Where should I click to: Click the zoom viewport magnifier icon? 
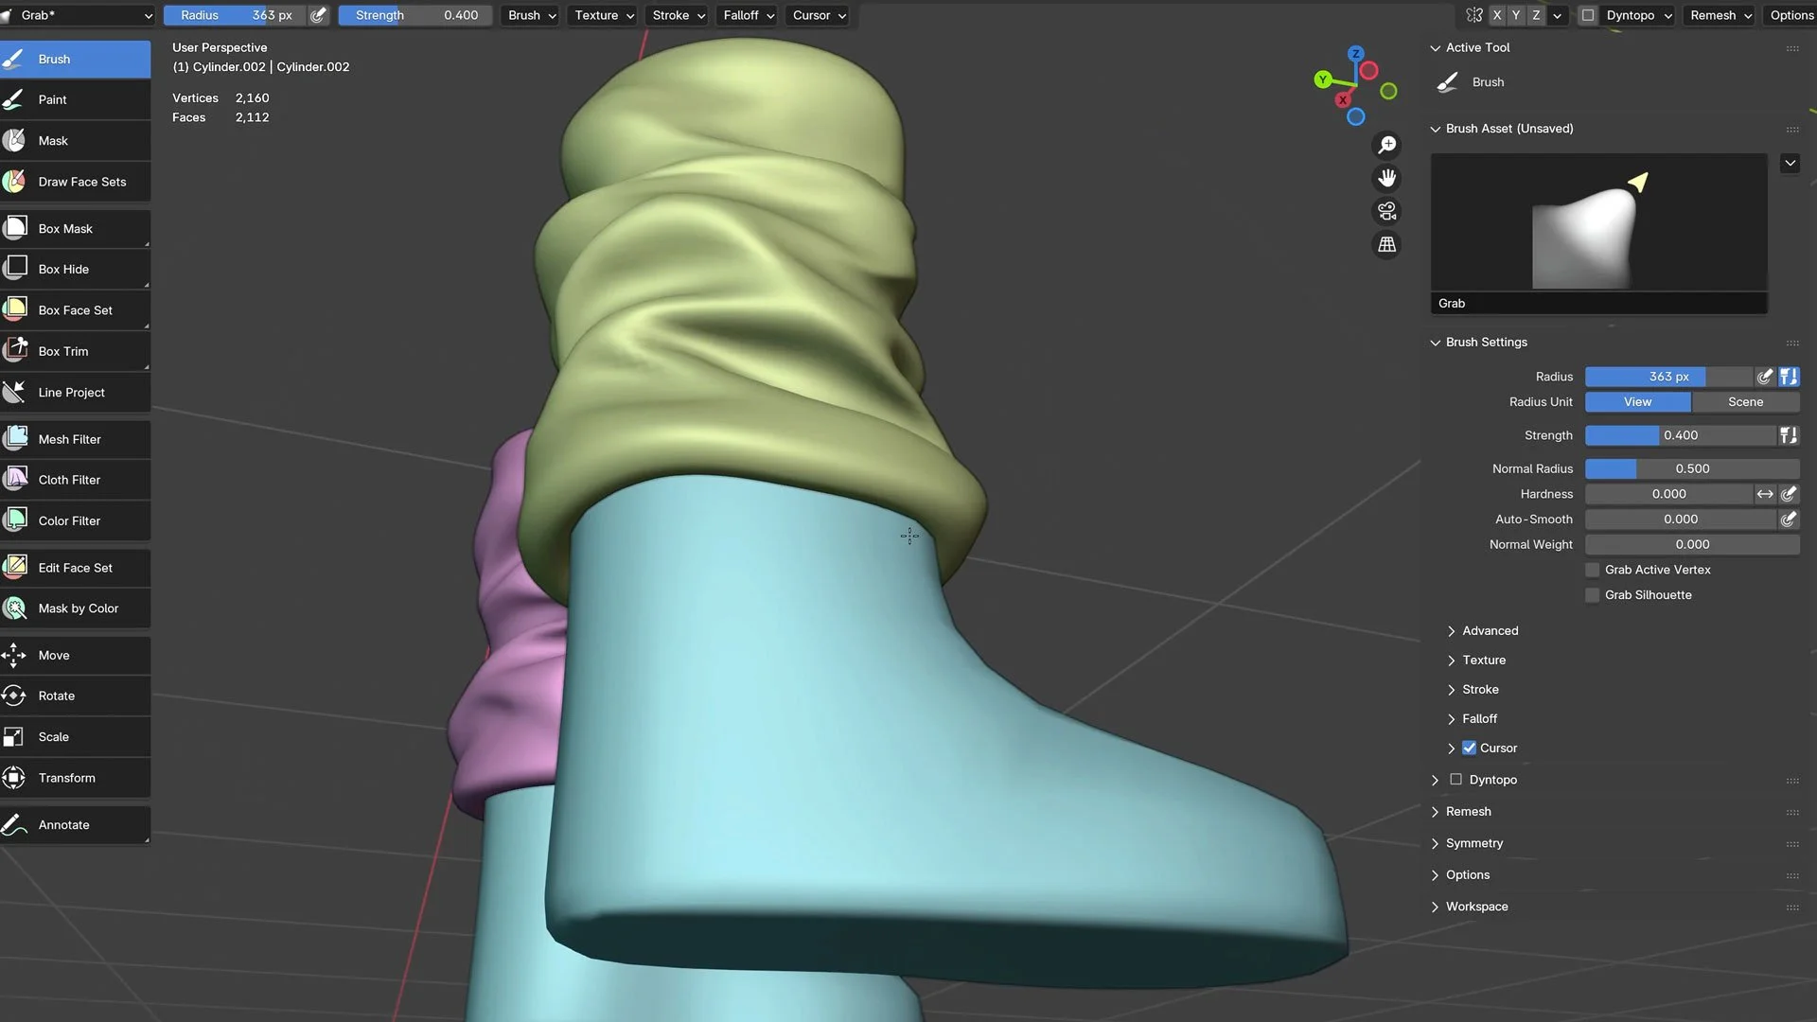click(1387, 145)
